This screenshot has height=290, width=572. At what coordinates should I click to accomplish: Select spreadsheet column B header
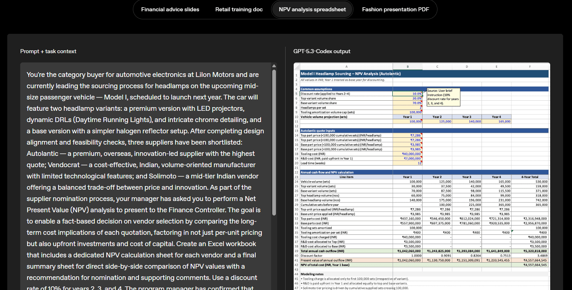tap(407, 66)
